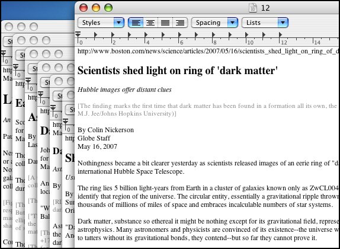Select justify text alignment button
The height and width of the screenshot is (249, 340).
pyautogui.click(x=165, y=23)
